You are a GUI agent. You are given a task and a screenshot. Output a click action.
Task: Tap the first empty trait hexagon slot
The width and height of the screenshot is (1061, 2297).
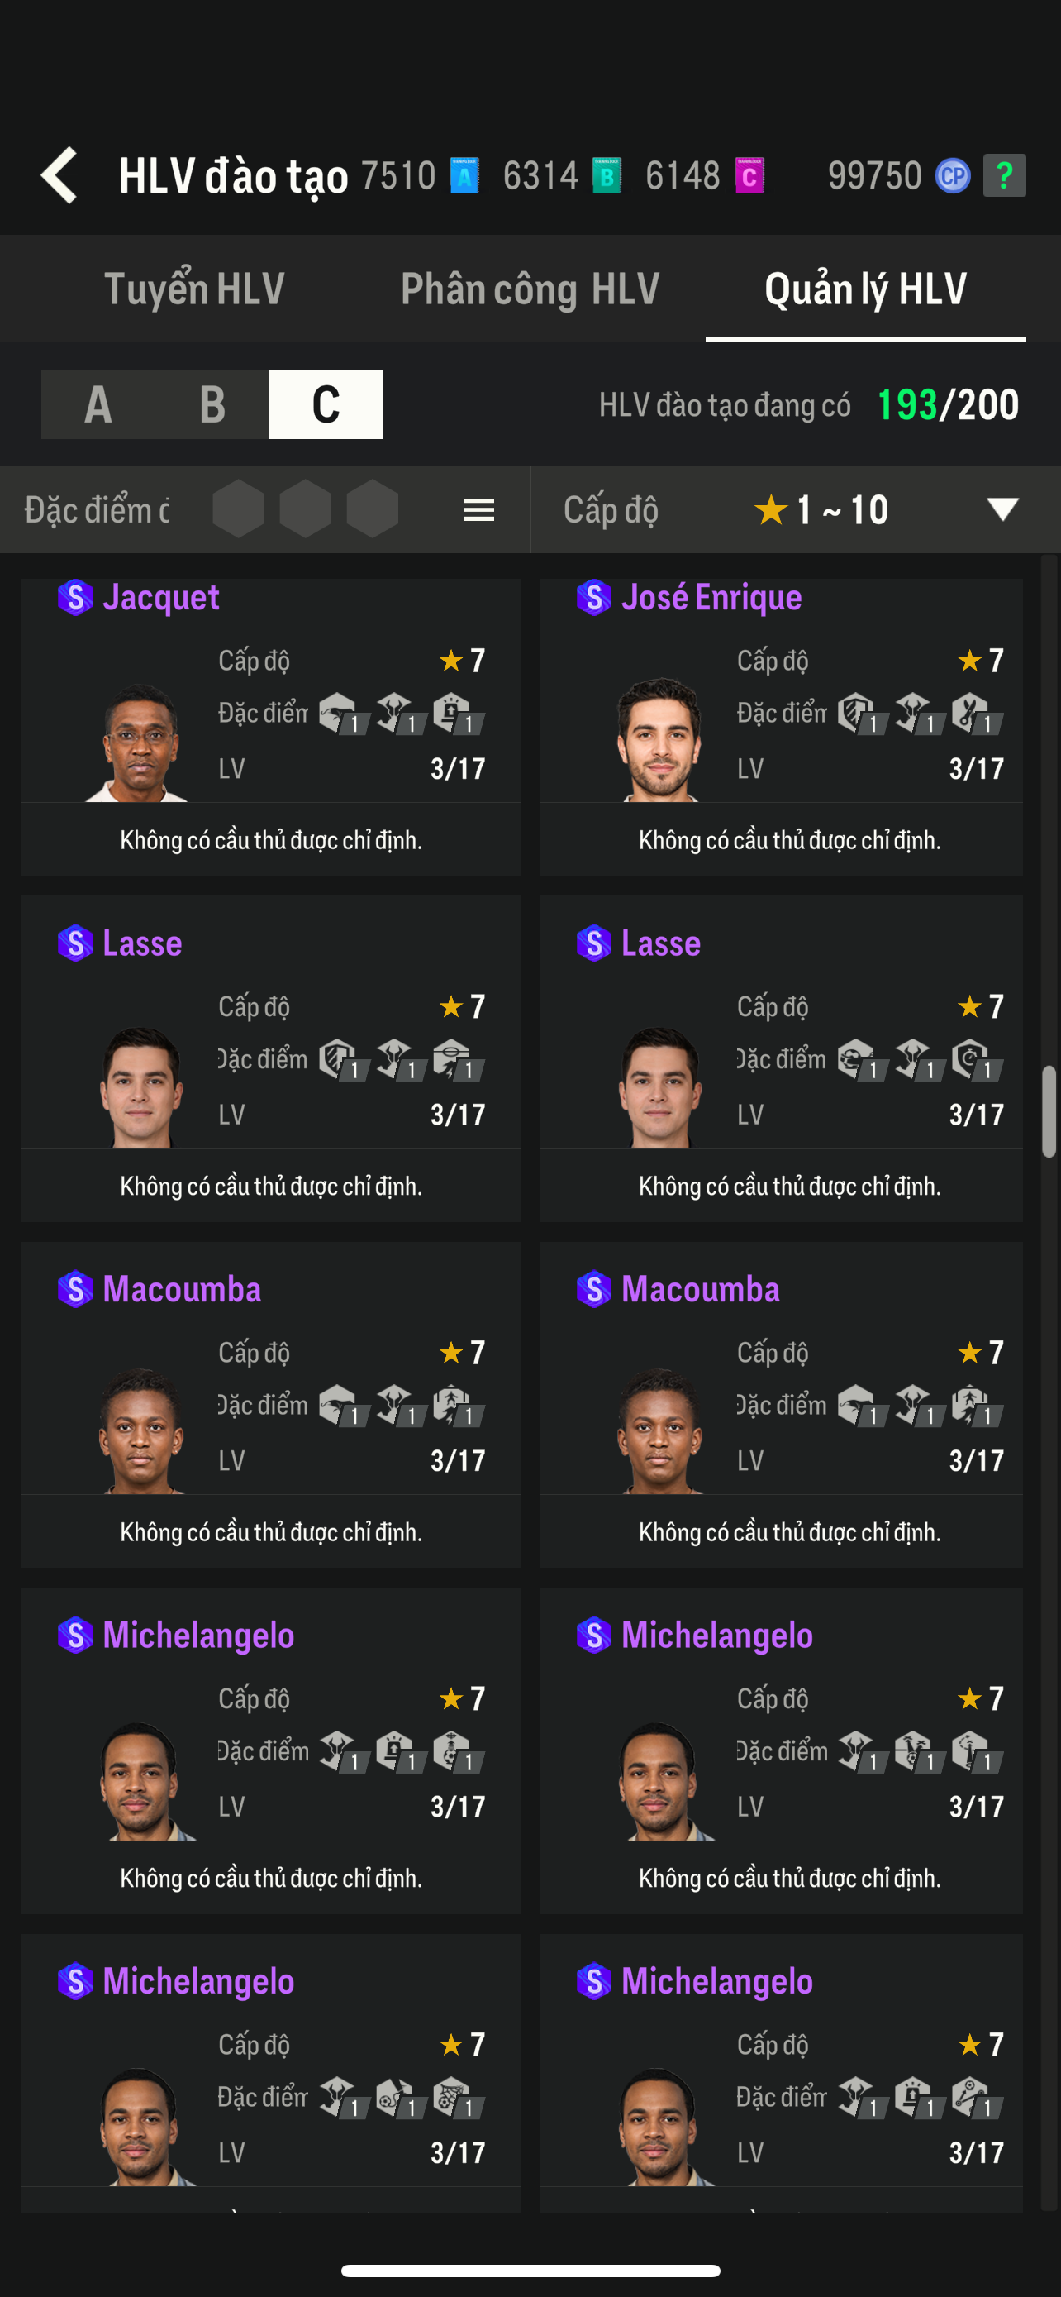tap(239, 509)
